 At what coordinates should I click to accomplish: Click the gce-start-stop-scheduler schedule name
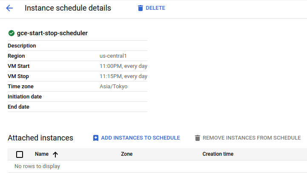point(52,33)
